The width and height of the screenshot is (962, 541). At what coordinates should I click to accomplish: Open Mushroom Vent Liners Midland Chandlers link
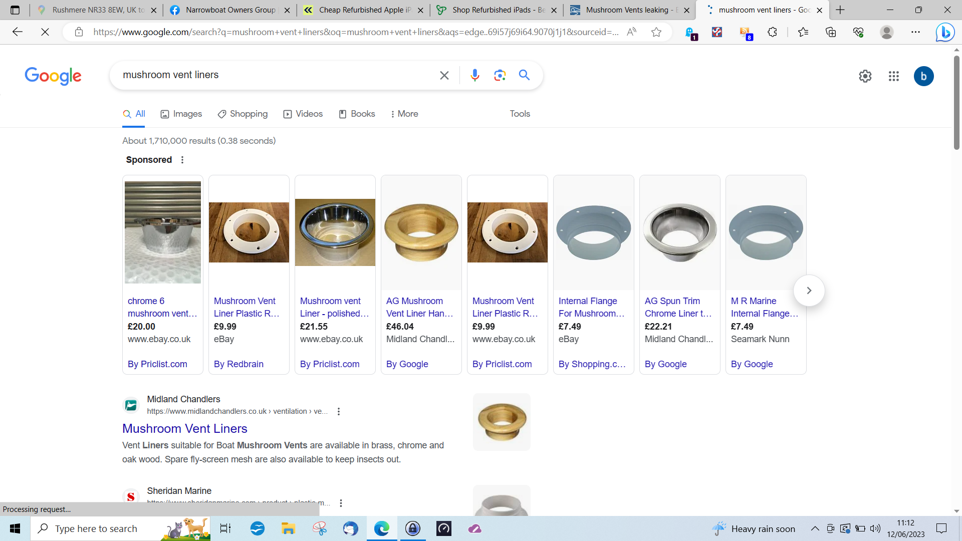pyautogui.click(x=185, y=429)
